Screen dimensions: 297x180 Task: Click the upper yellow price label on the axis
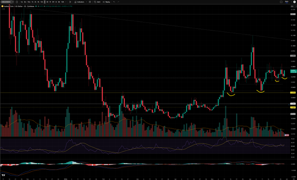coord(293,93)
